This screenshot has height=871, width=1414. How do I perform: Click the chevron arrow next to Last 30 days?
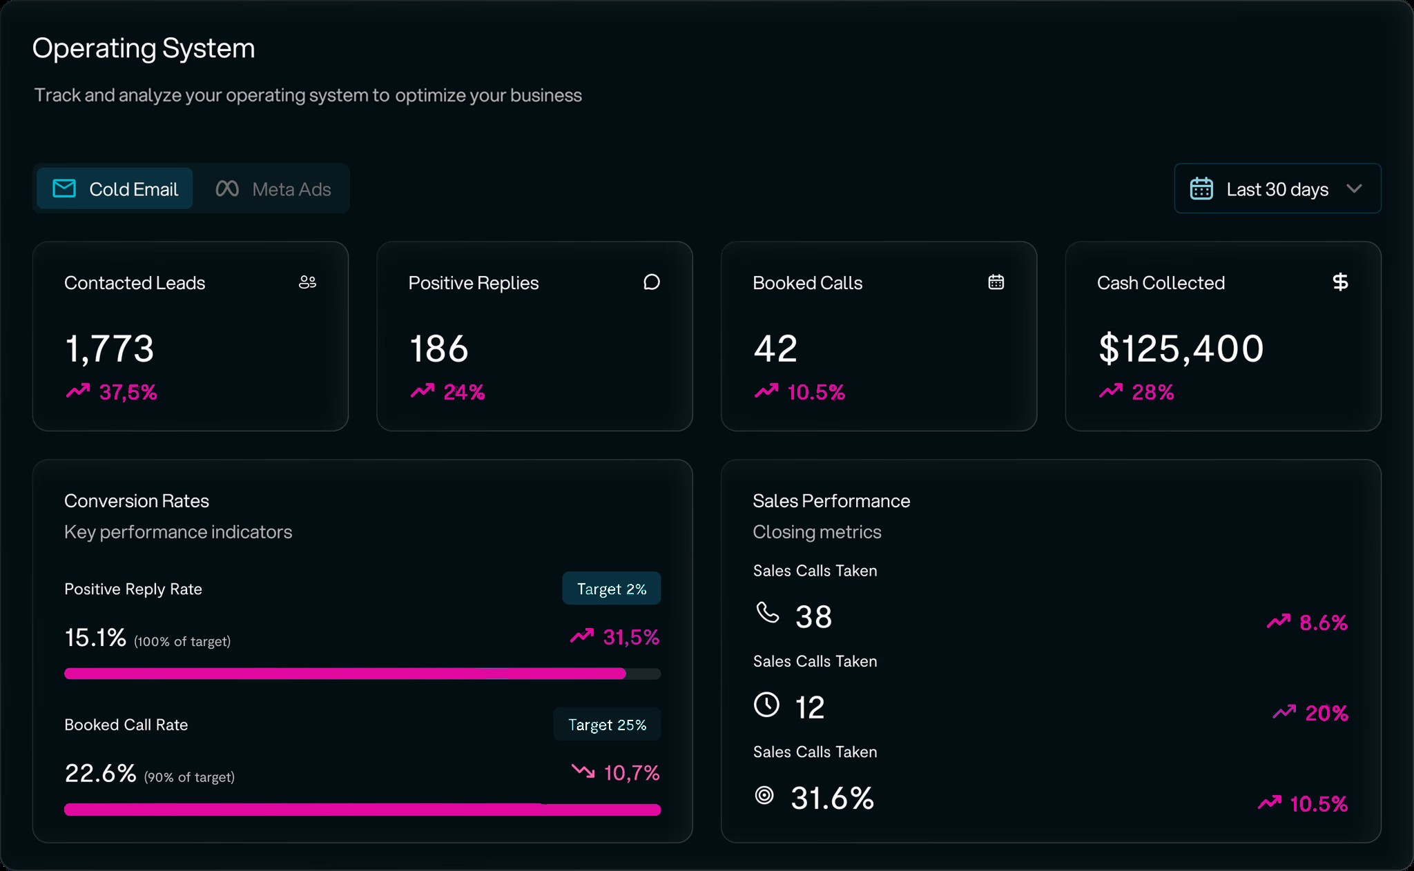point(1354,188)
